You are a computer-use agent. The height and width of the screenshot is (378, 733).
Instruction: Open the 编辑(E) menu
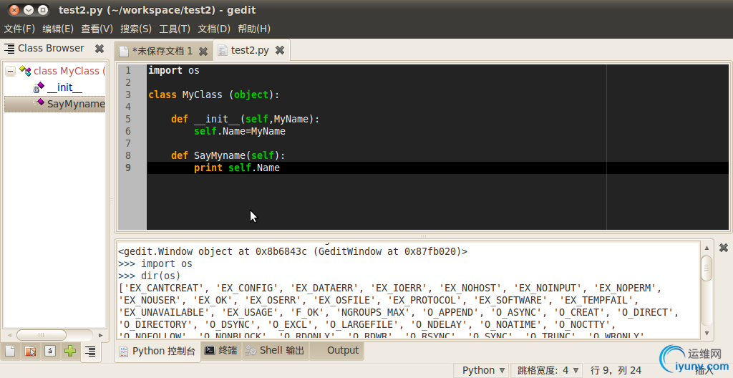click(58, 29)
